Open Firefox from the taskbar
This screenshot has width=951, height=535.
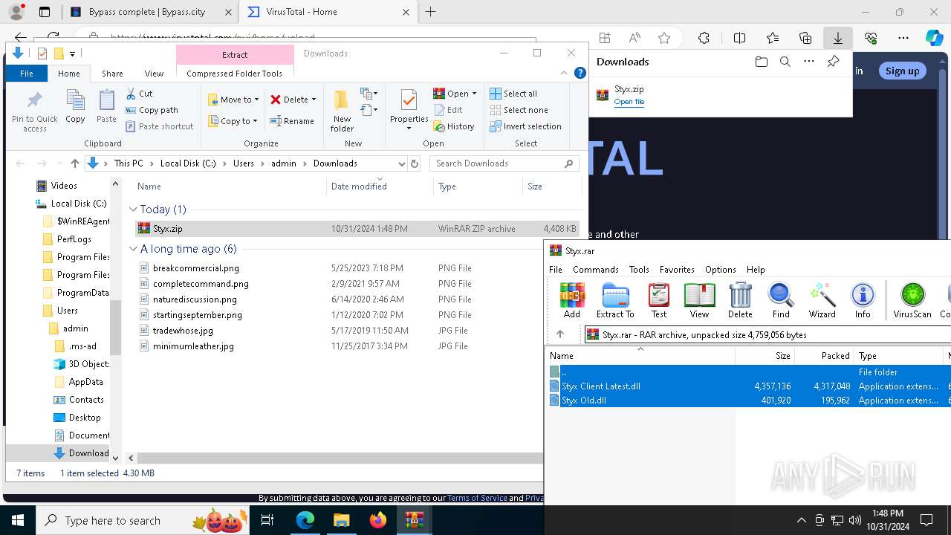(x=377, y=520)
